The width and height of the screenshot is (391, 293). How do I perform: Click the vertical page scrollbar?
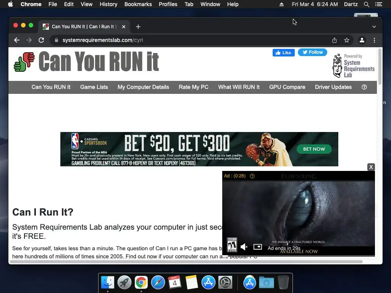[380, 67]
